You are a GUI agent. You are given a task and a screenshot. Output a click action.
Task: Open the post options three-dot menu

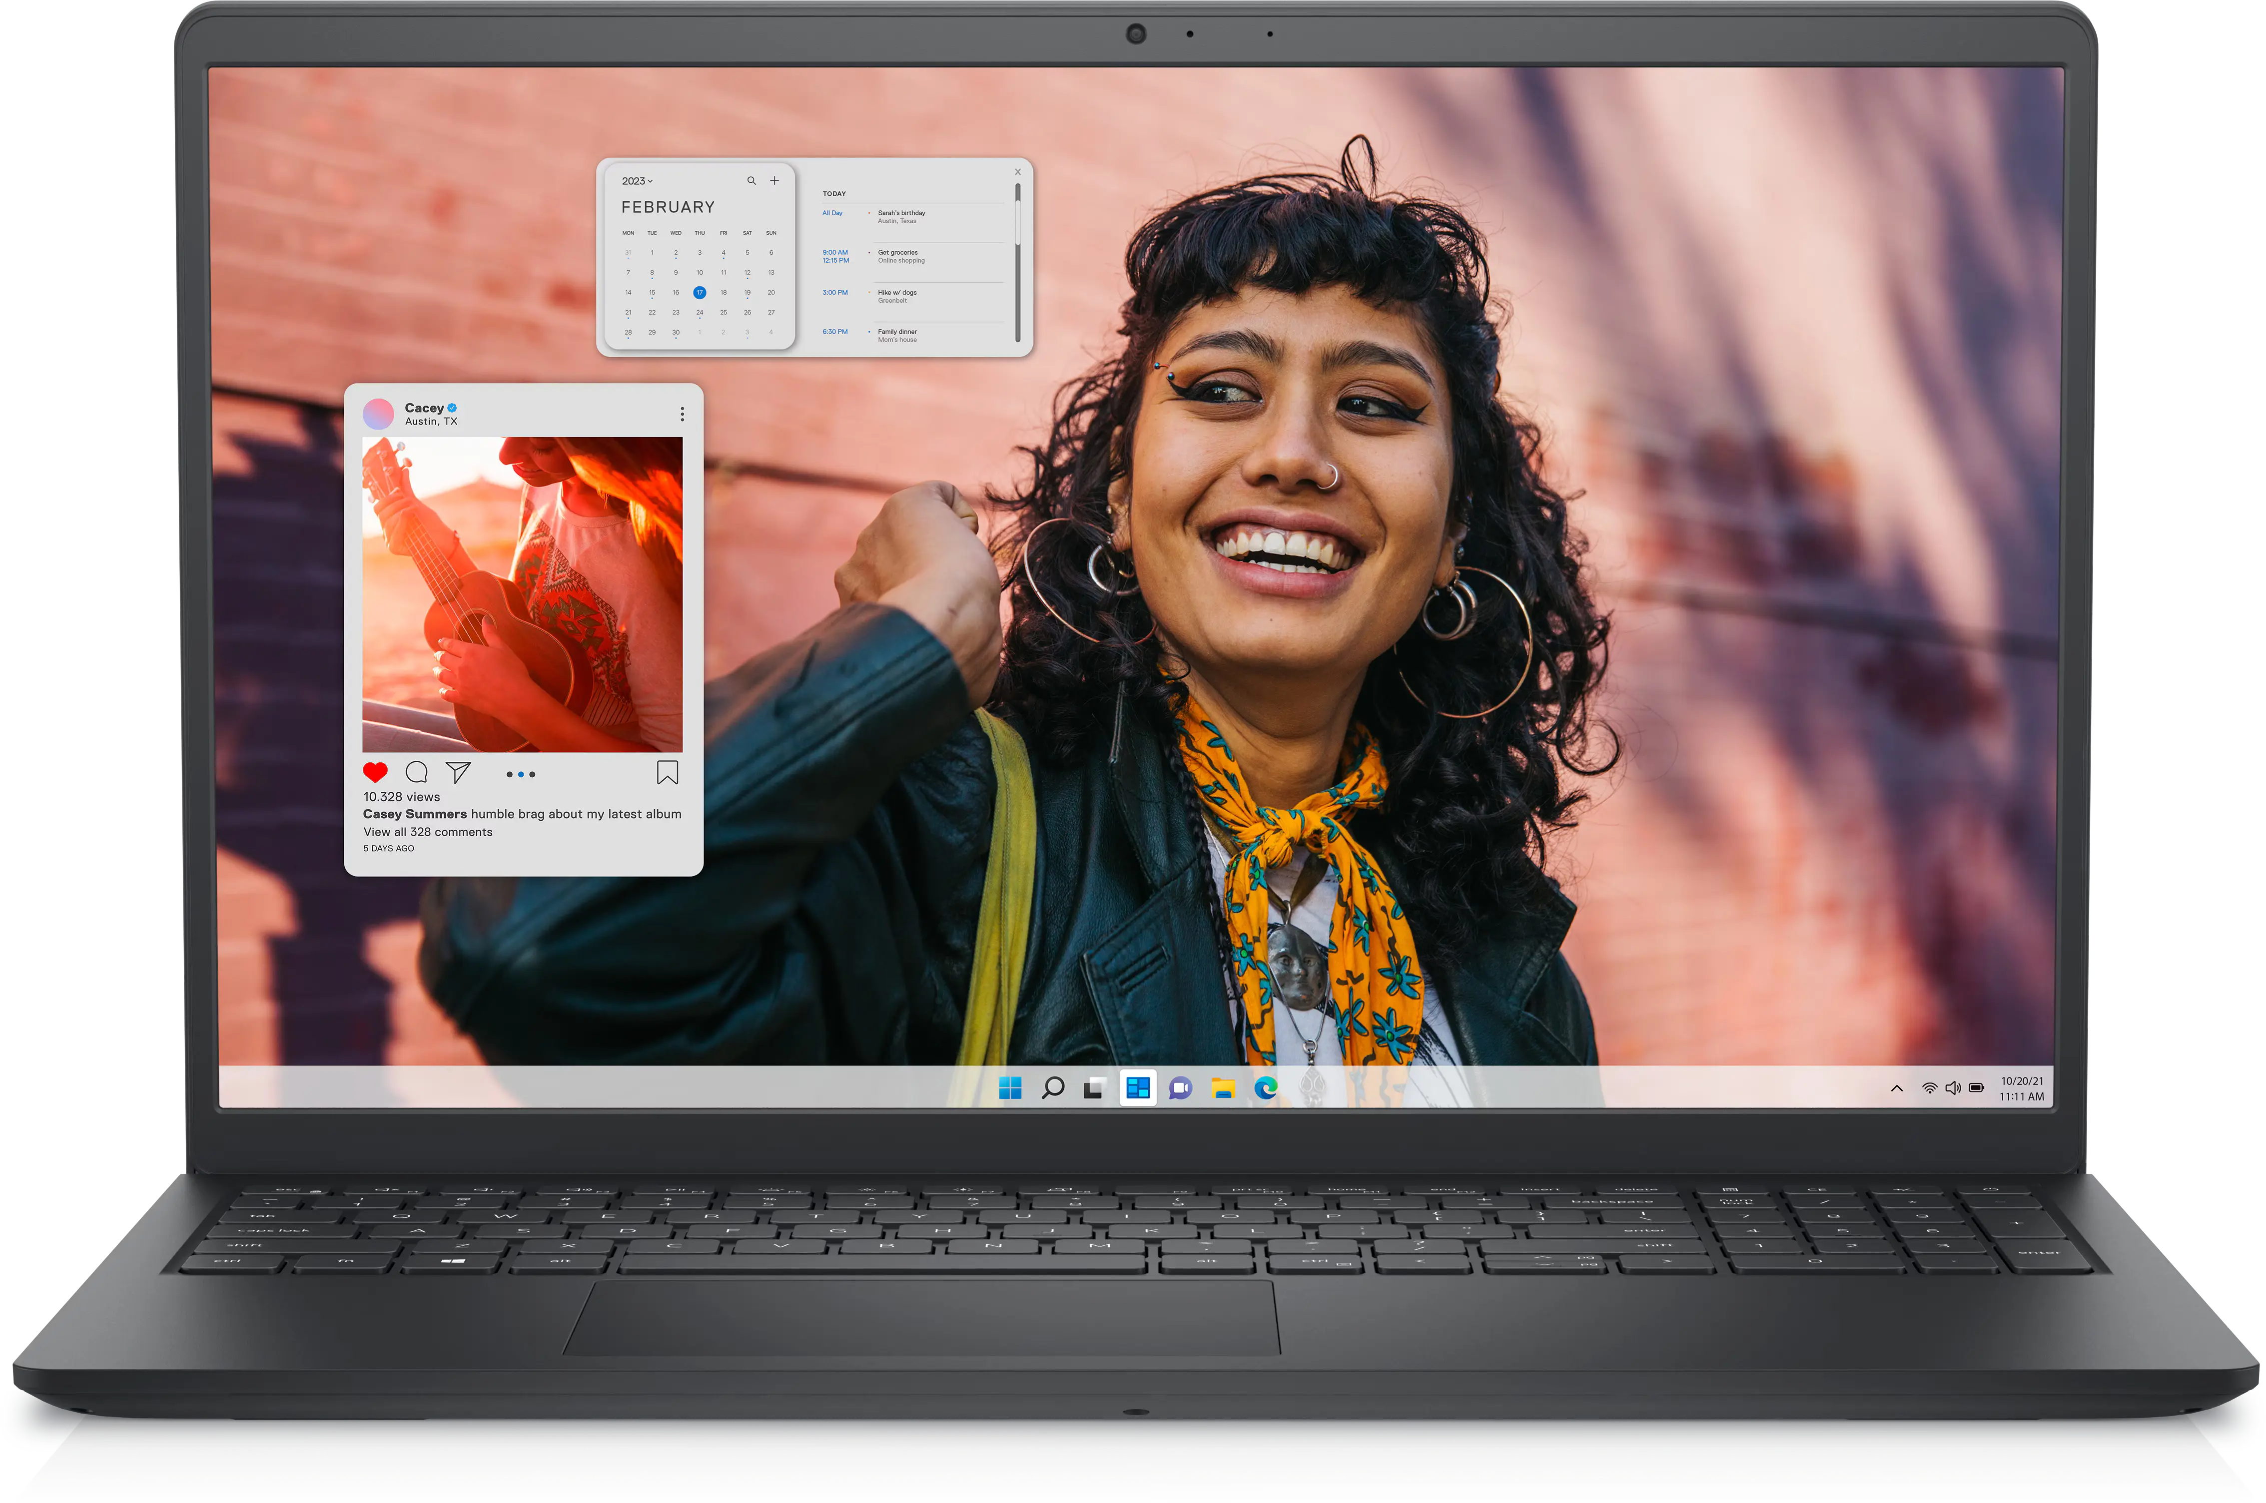pos(682,413)
